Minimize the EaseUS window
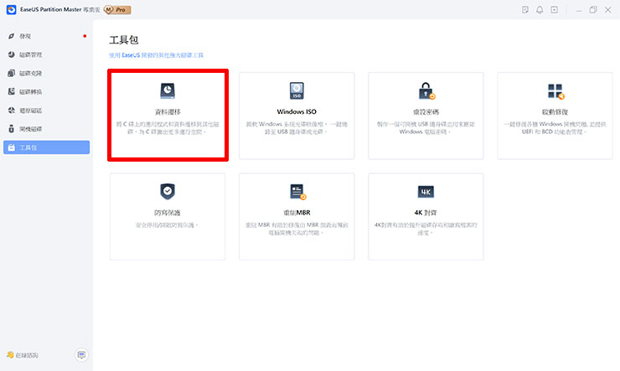 coord(579,10)
